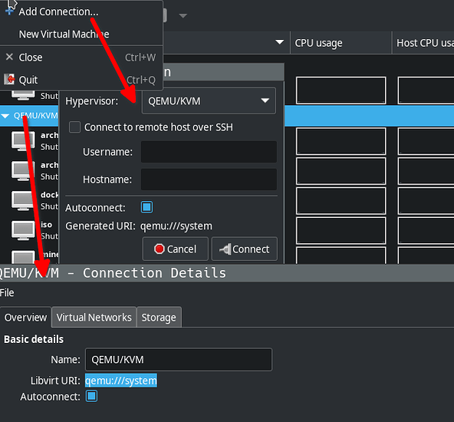The width and height of the screenshot is (454, 422).
Task: Click Generated URI qemu:///system text
Action: click(176, 226)
